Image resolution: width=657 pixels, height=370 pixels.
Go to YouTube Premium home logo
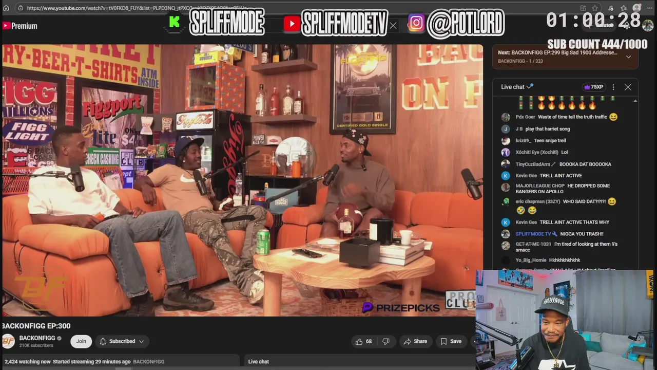pos(20,26)
